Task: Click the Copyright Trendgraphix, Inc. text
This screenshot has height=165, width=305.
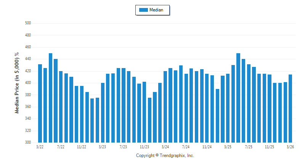Action: point(165,155)
